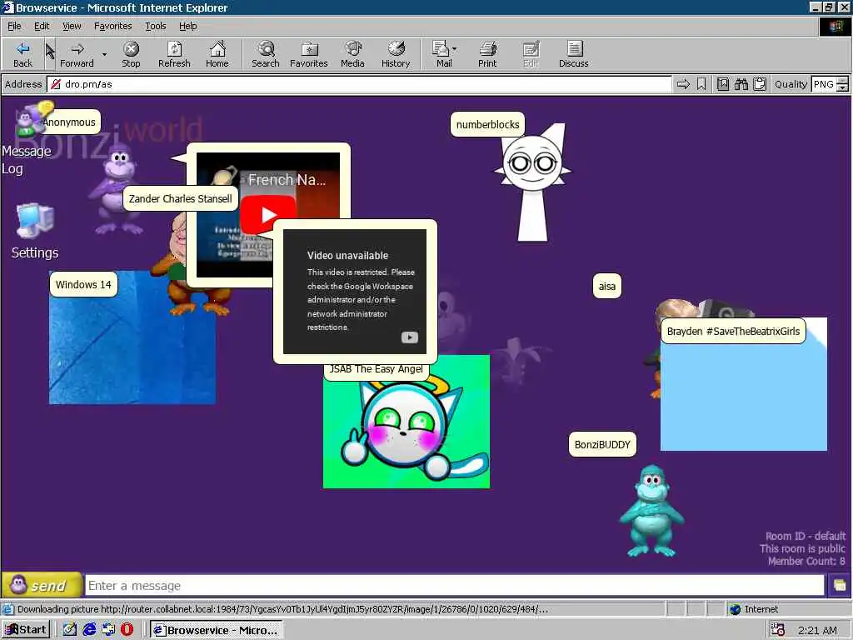This screenshot has height=640, width=853.
Task: Open the Help menu
Action: [187, 26]
